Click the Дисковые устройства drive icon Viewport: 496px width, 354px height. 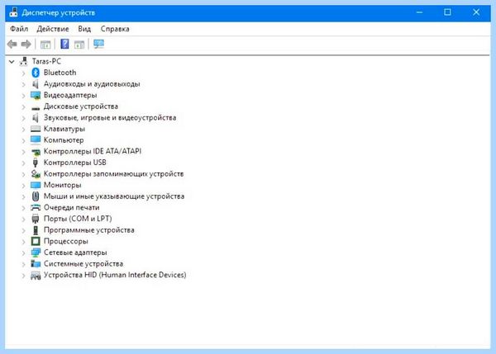pos(36,108)
